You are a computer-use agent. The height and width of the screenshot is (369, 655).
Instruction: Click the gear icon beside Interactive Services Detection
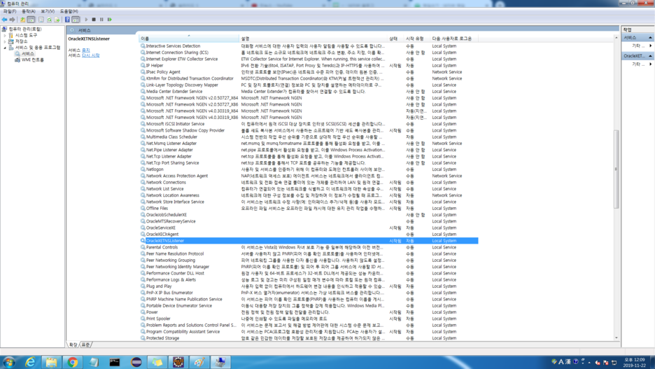[143, 46]
